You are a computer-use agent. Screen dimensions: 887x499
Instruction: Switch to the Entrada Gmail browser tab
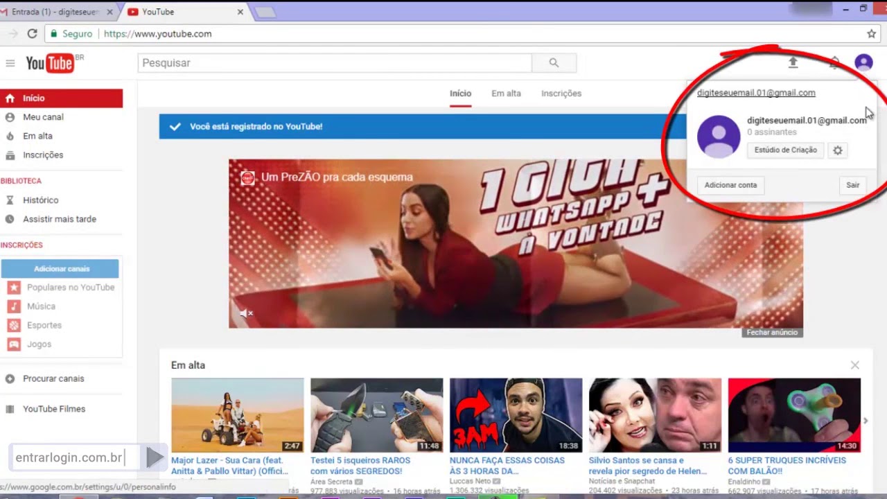(55, 12)
